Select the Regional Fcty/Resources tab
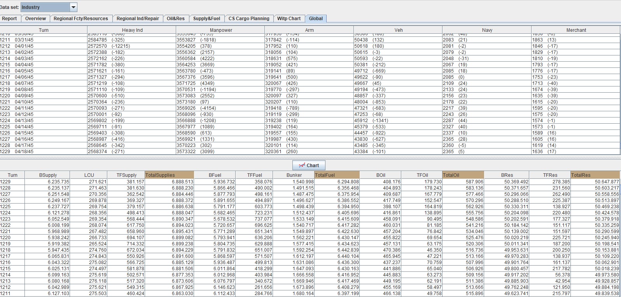The width and height of the screenshot is (621, 297). click(81, 19)
